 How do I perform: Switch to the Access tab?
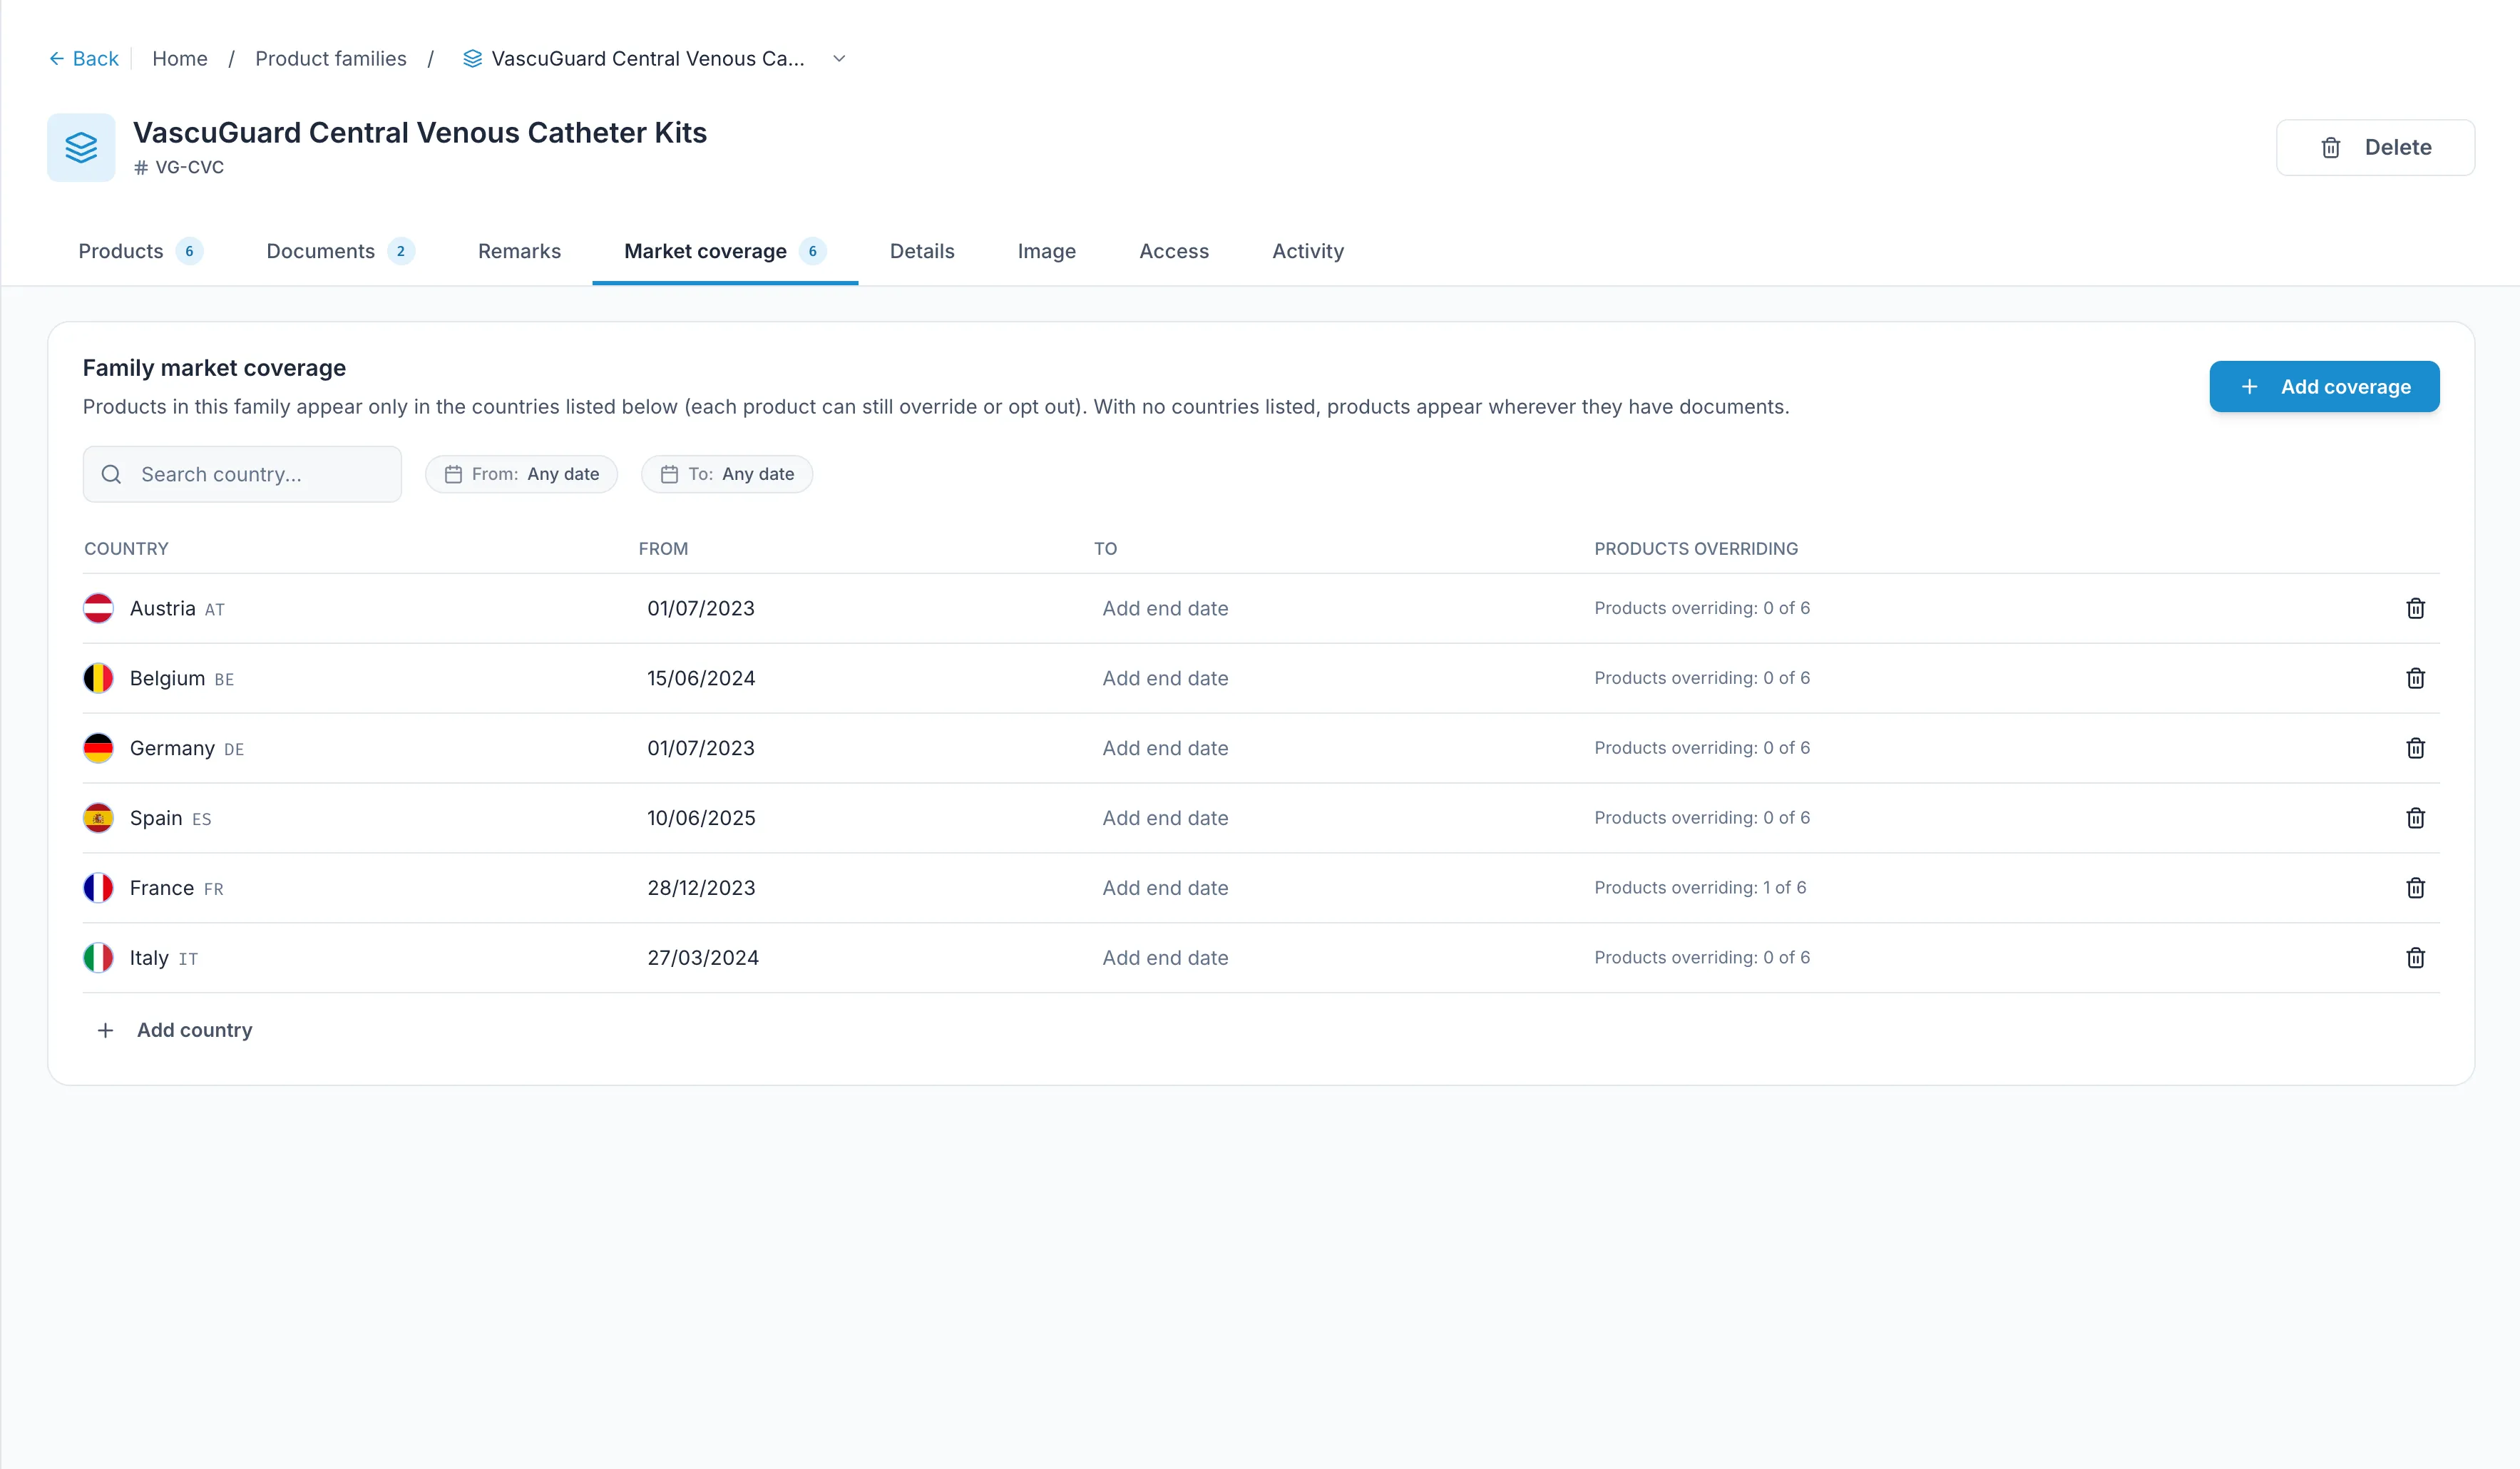[1174, 251]
